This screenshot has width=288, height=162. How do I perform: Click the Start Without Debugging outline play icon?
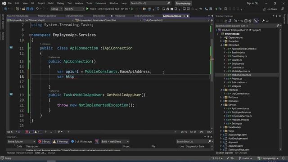(132, 9)
